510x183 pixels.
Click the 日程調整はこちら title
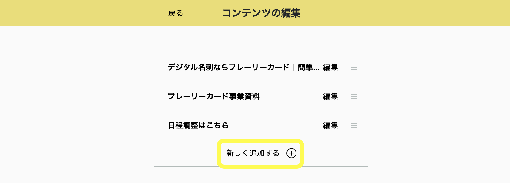[x=198, y=125]
